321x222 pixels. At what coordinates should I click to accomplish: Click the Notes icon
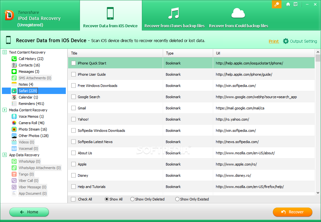point(14,84)
